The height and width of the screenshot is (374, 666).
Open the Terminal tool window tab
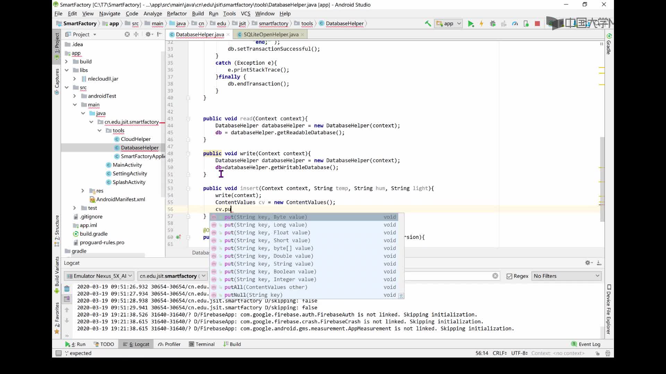[202, 344]
